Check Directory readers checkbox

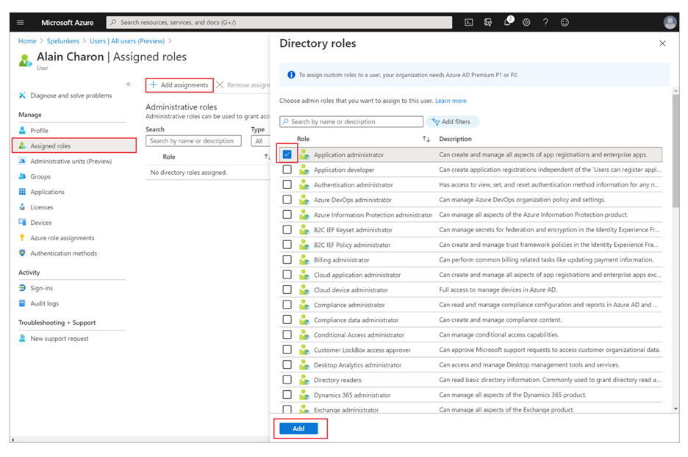pyautogui.click(x=287, y=379)
